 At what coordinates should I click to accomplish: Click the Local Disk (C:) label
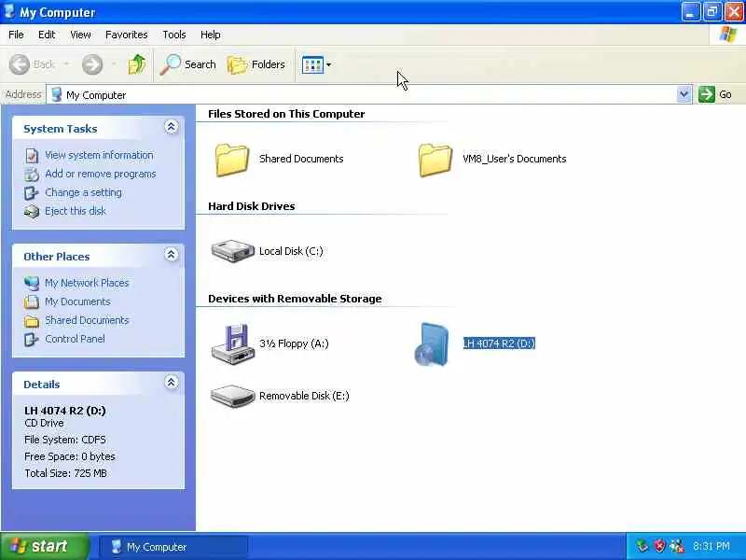pyautogui.click(x=291, y=251)
